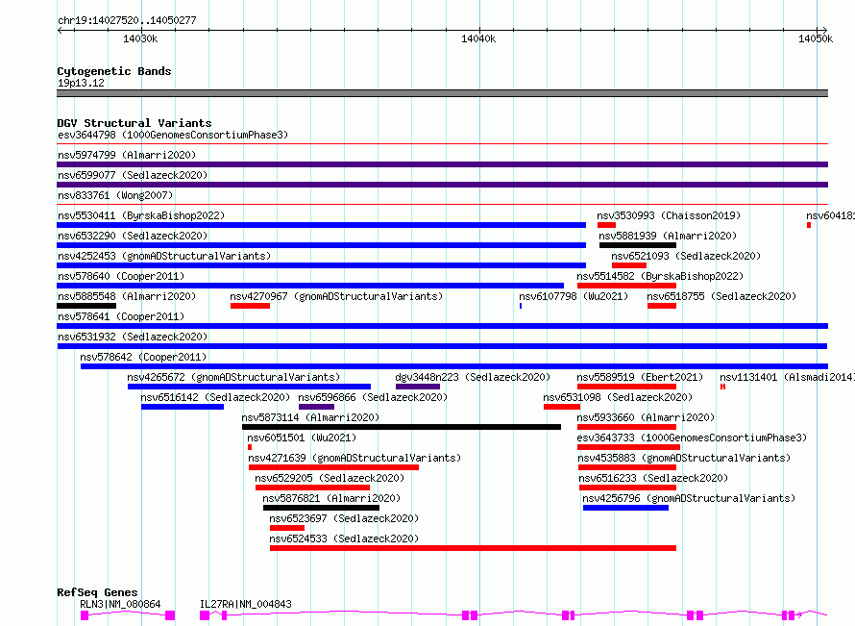The image size is (855, 626).
Task: Click the 14040k ruler tick label
Action: 478,38
